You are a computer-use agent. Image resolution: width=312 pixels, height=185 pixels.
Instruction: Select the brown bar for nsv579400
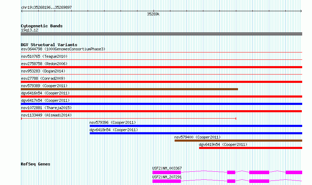[238, 141]
